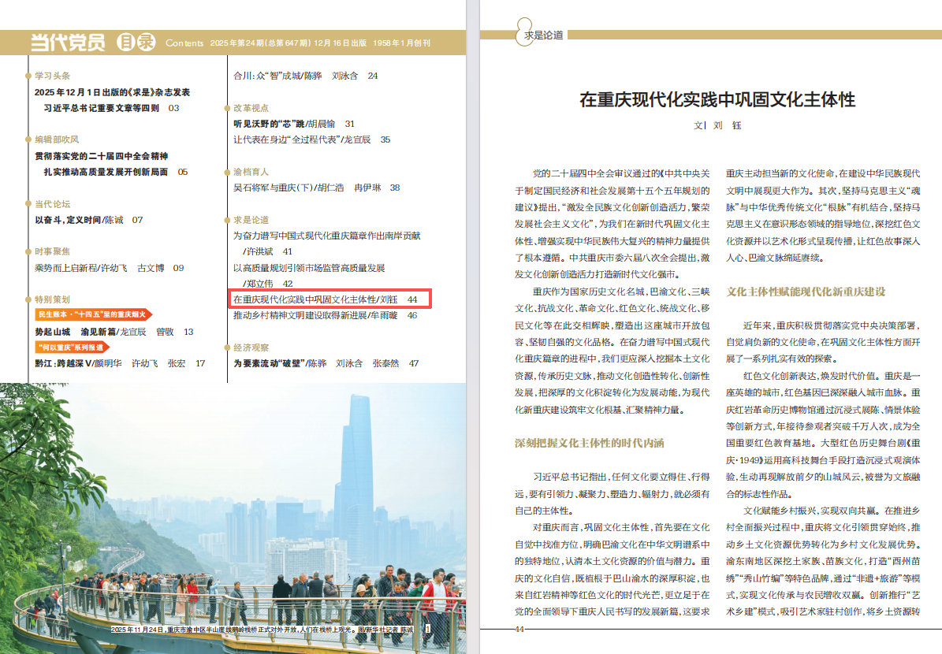Click the subheading 文化主体性赋能现代化新重庆建设
Screen dimensions: 942x654
coord(806,292)
